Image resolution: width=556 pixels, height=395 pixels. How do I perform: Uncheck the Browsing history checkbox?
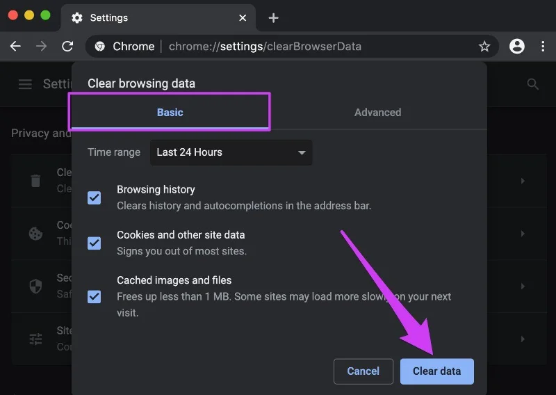95,197
